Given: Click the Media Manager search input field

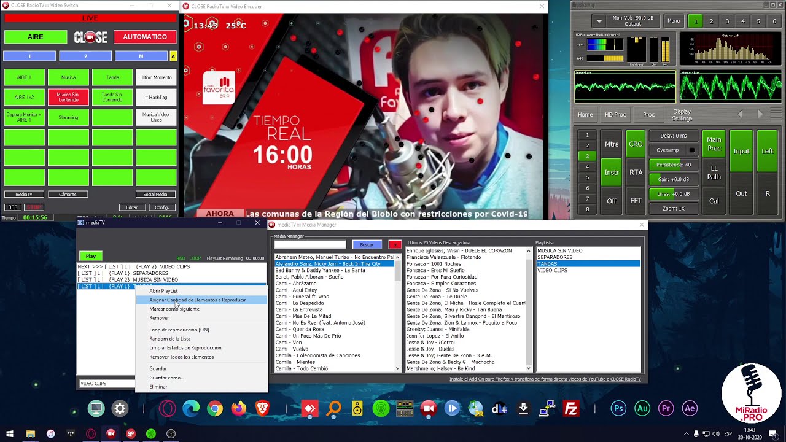Looking at the screenshot, I should [310, 244].
